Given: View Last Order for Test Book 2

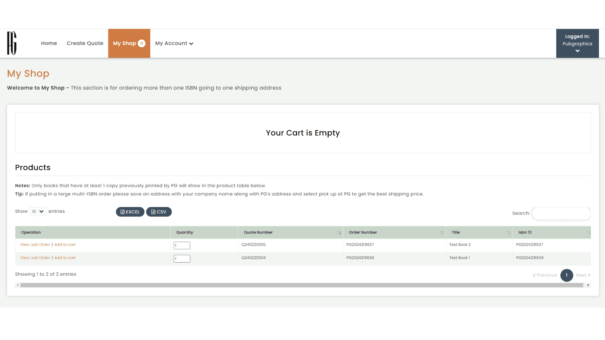Looking at the screenshot, I should pyautogui.click(x=35, y=245).
